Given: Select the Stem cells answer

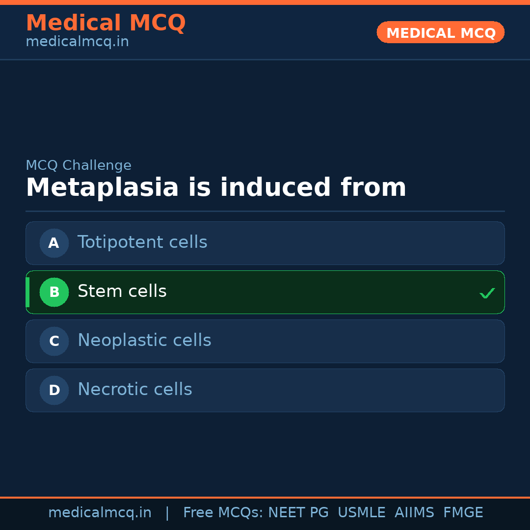Looking at the screenshot, I should tap(122, 291).
